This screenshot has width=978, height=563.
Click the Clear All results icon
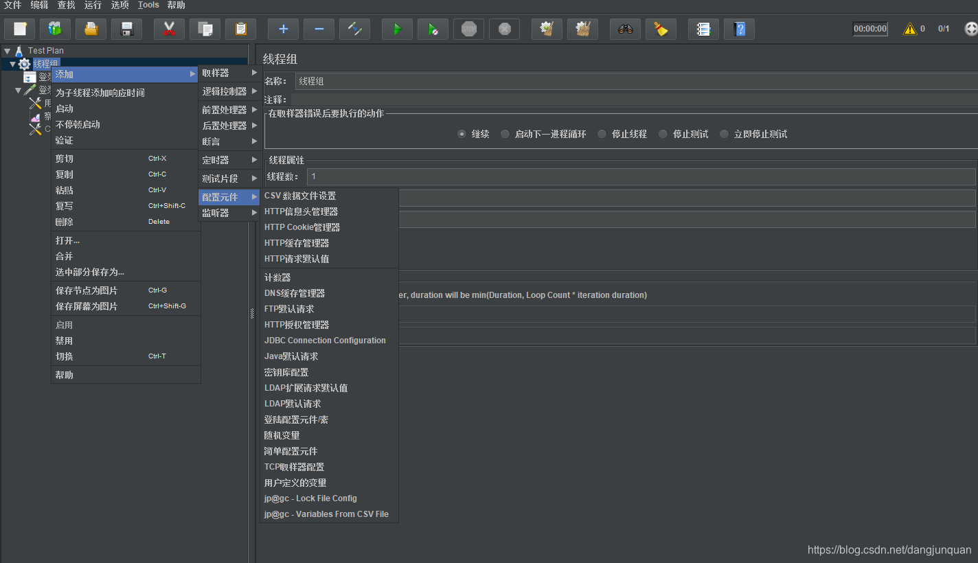(x=582, y=29)
